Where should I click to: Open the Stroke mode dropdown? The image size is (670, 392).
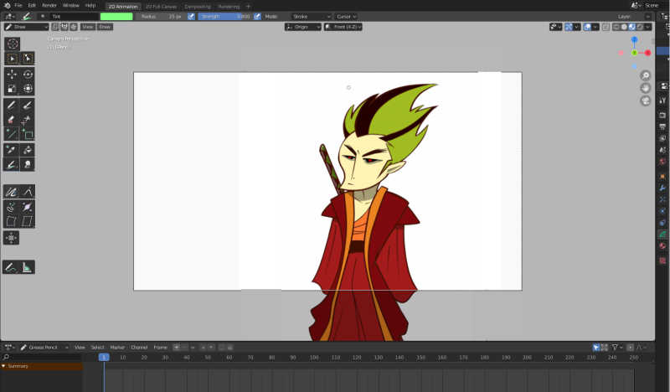tap(311, 16)
